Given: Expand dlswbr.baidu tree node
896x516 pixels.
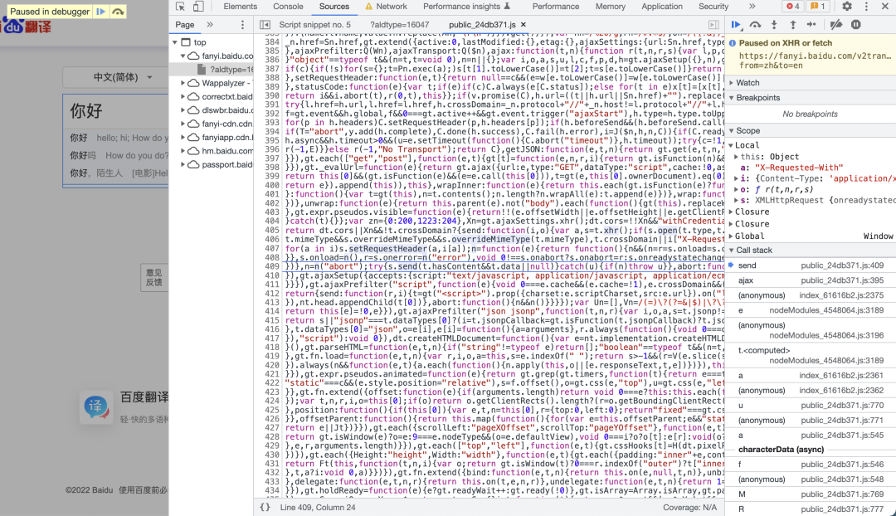Looking at the screenshot, I should 183,110.
